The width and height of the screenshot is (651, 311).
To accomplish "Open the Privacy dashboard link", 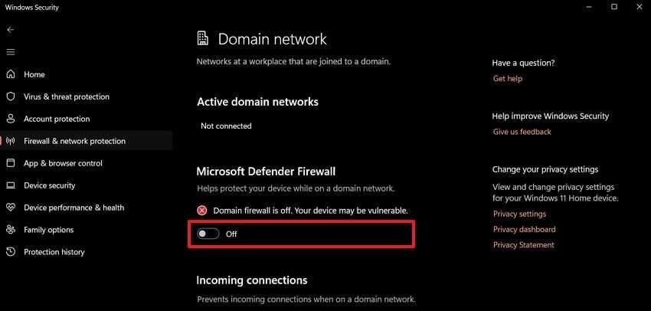I will point(524,230).
